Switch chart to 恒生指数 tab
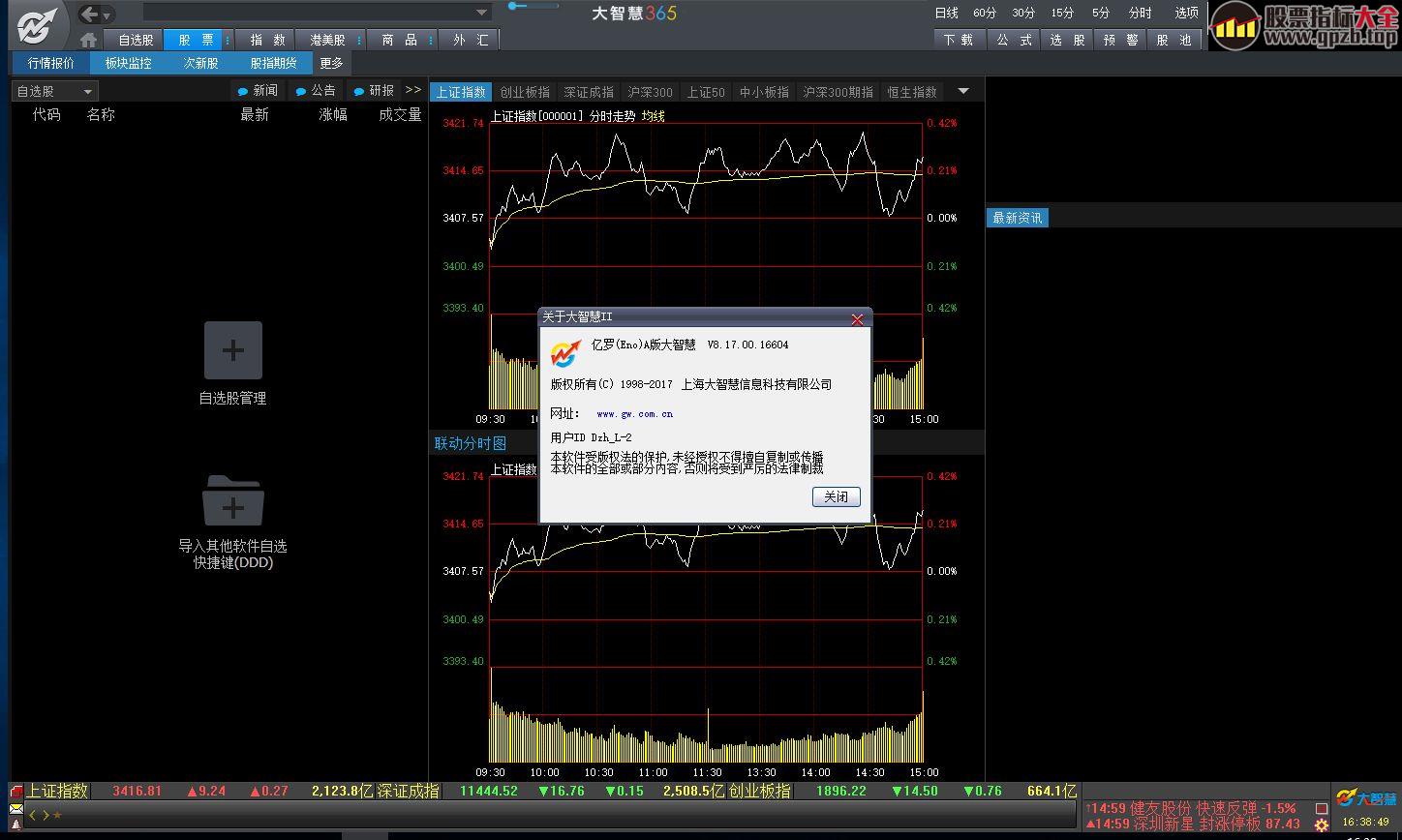Viewport: 1402px width, 840px height. coord(912,92)
